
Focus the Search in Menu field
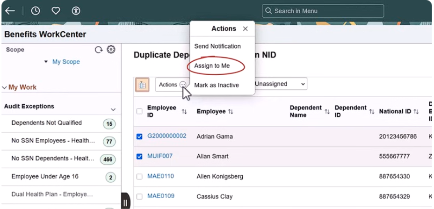[323, 11]
